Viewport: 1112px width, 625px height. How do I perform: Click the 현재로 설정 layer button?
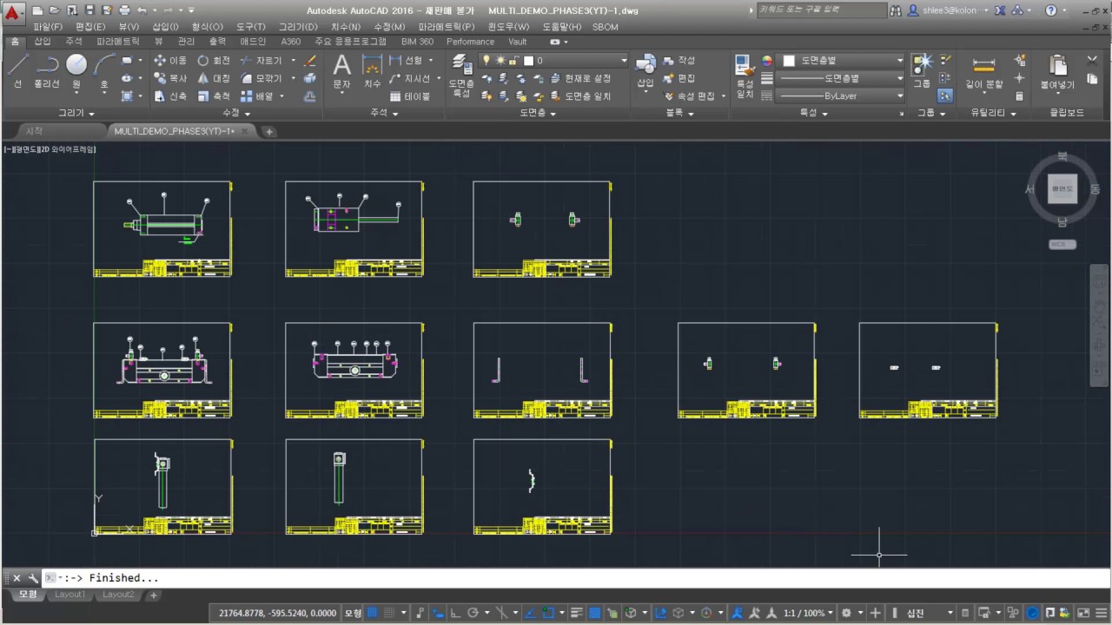[x=579, y=78]
